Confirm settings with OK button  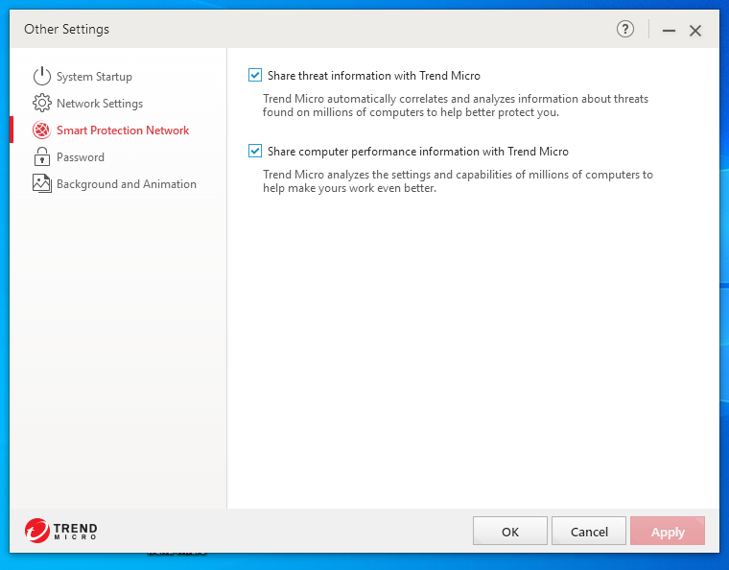click(x=510, y=531)
